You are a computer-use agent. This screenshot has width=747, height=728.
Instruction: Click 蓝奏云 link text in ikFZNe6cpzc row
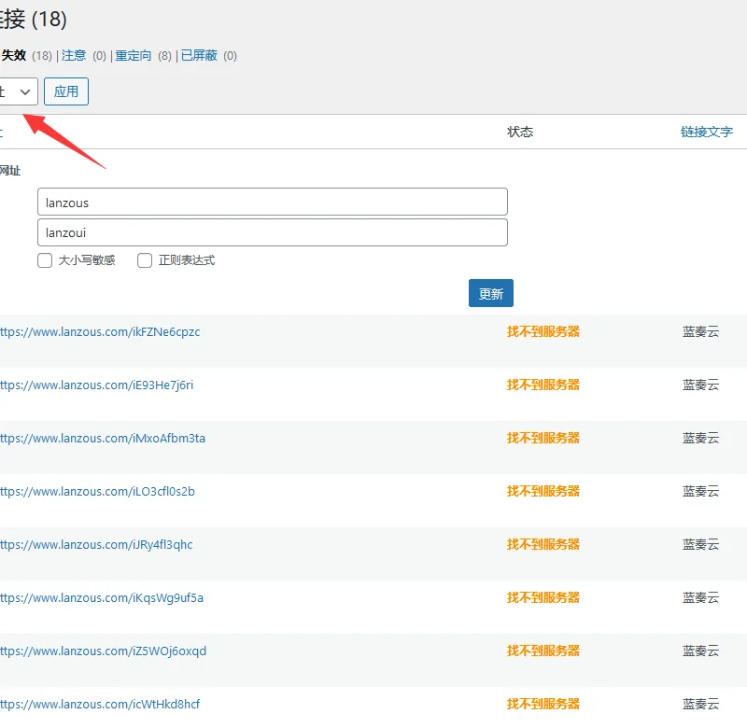[701, 332]
